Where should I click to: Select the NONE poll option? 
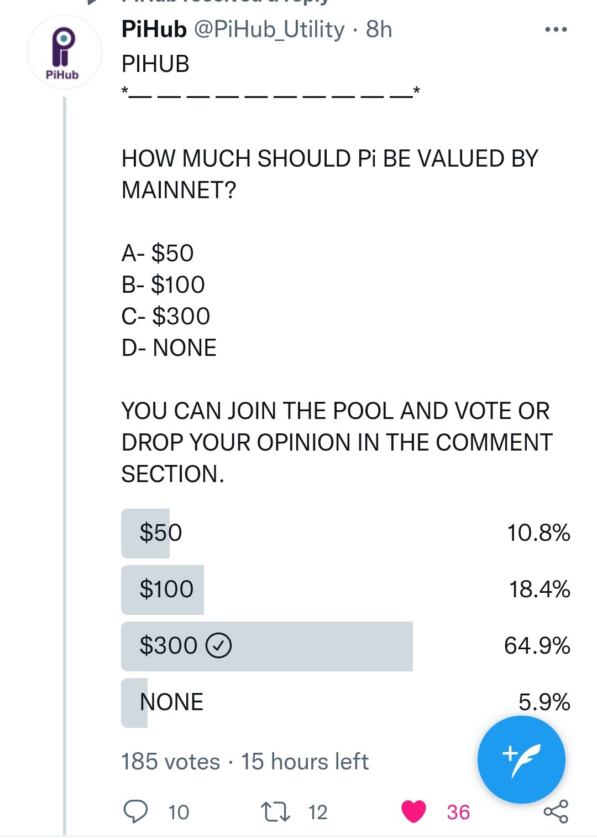345,702
